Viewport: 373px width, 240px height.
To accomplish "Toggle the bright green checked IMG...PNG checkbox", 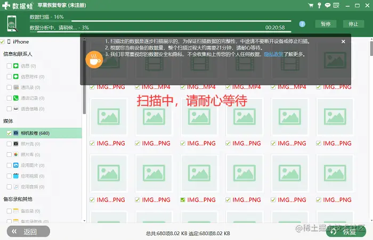I will coord(183,200).
